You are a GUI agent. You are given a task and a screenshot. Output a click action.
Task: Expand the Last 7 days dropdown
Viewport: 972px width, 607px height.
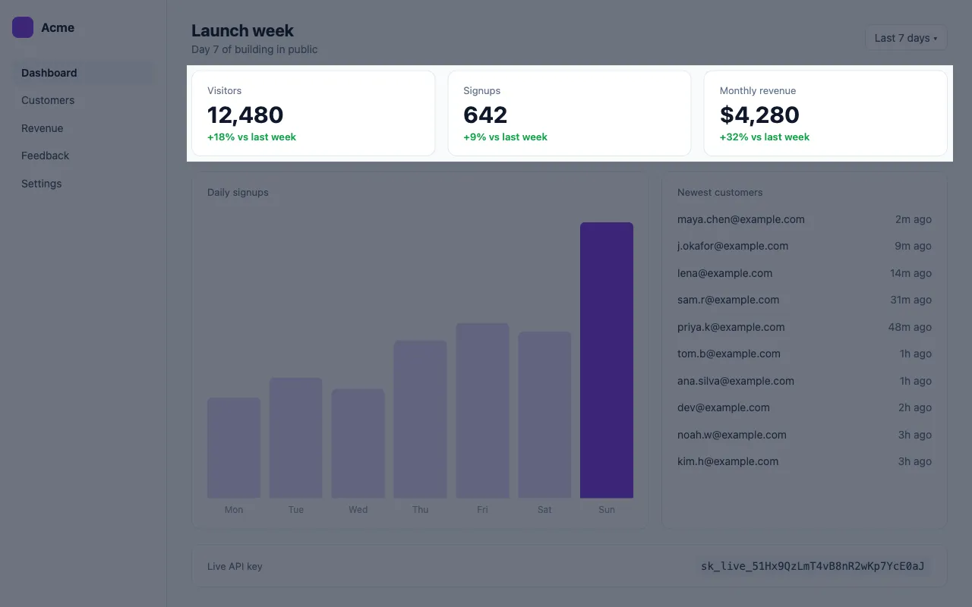point(906,38)
